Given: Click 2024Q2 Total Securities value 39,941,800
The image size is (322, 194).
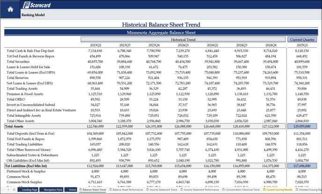Looking at the screenshot, I should click(212, 62).
